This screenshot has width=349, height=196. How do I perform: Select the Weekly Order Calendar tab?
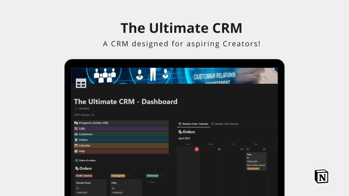coord(195,124)
